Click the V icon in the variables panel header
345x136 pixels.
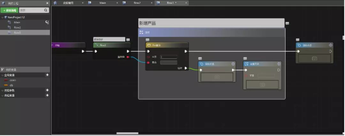[3, 69]
